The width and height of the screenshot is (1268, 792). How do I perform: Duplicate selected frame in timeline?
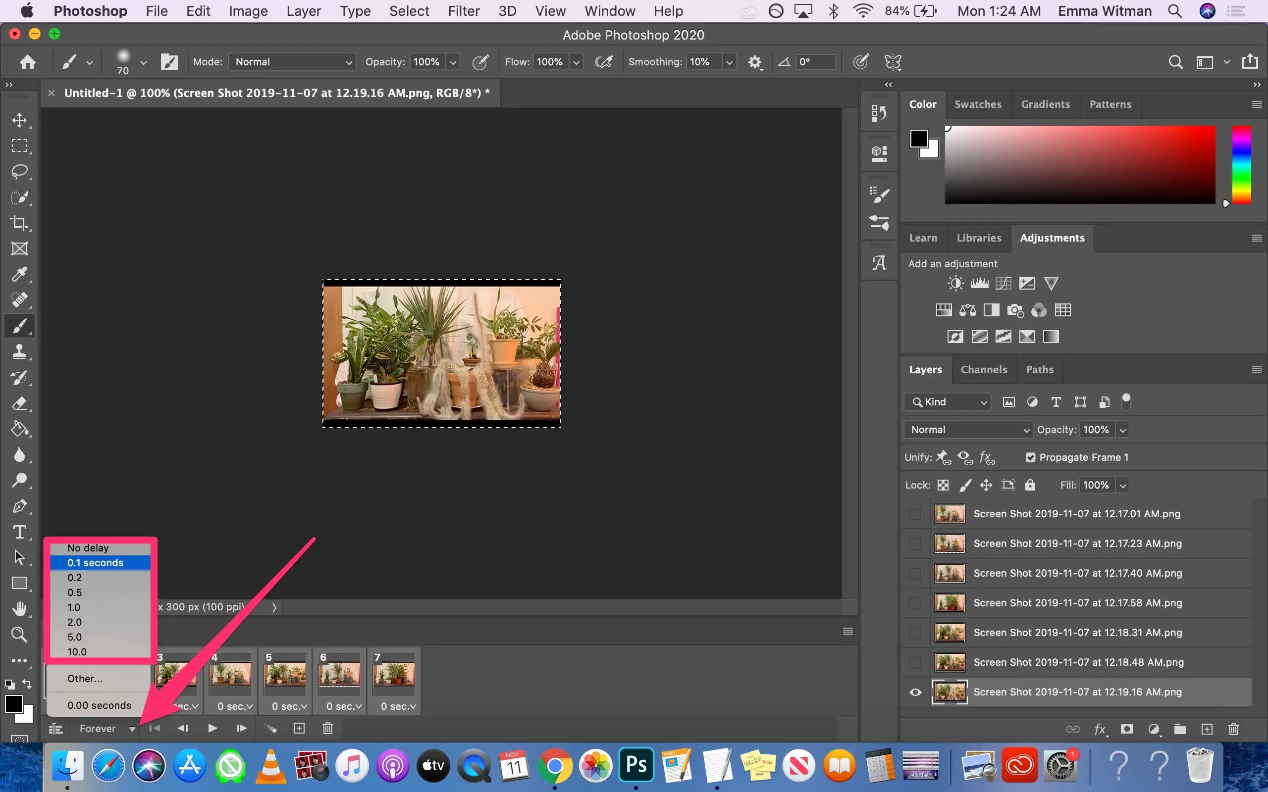(x=299, y=728)
